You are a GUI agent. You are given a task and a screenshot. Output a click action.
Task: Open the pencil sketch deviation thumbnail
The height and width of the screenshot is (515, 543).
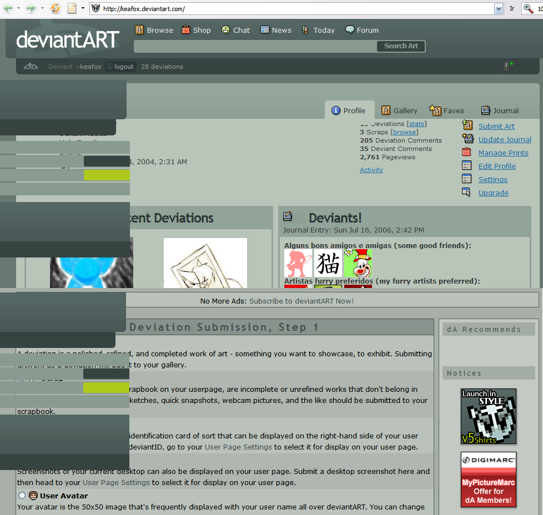point(205,262)
